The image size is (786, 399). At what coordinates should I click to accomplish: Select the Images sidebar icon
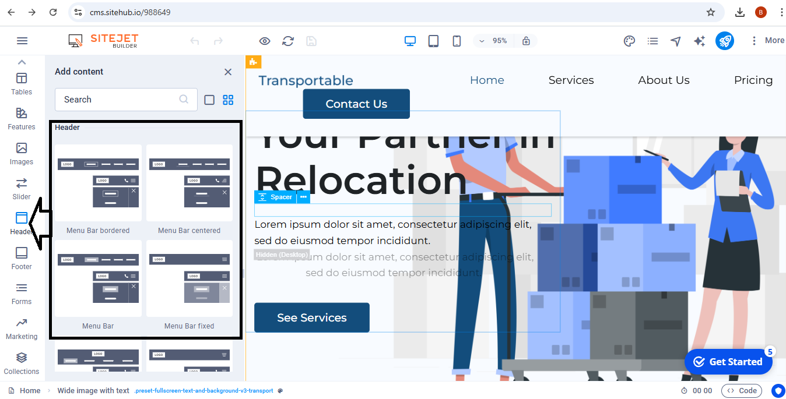[x=22, y=153]
